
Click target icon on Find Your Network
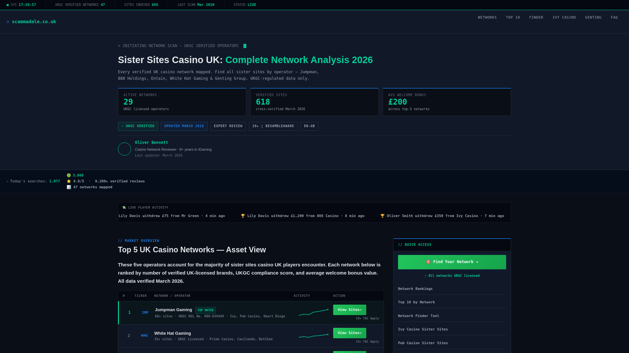(429, 262)
